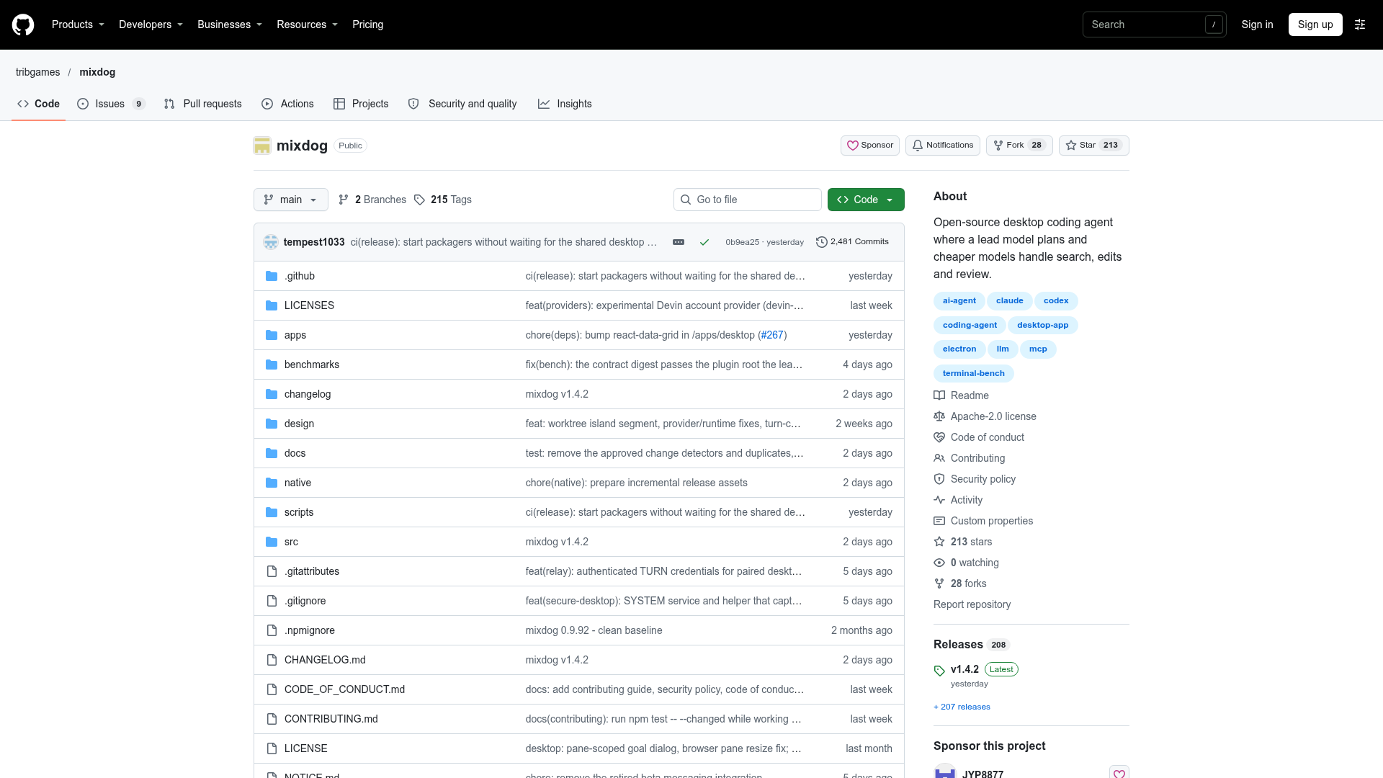Expand the commit message ellipsis button
The image size is (1383, 778).
(x=679, y=242)
